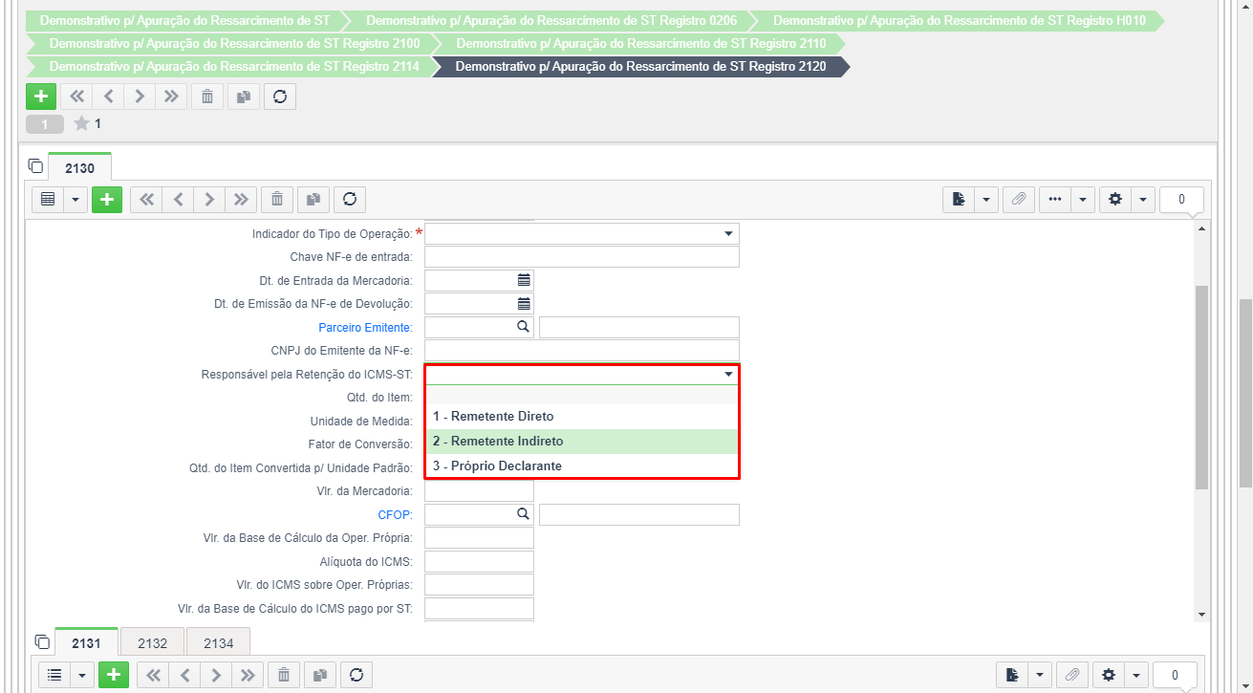The width and height of the screenshot is (1253, 693).
Task: Select option 2 - Remetente Indireto
Action: point(582,442)
